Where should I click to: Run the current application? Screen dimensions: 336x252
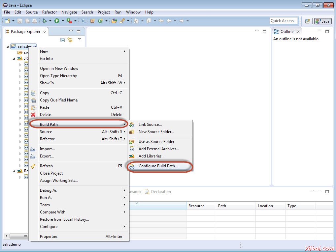[57, 21]
